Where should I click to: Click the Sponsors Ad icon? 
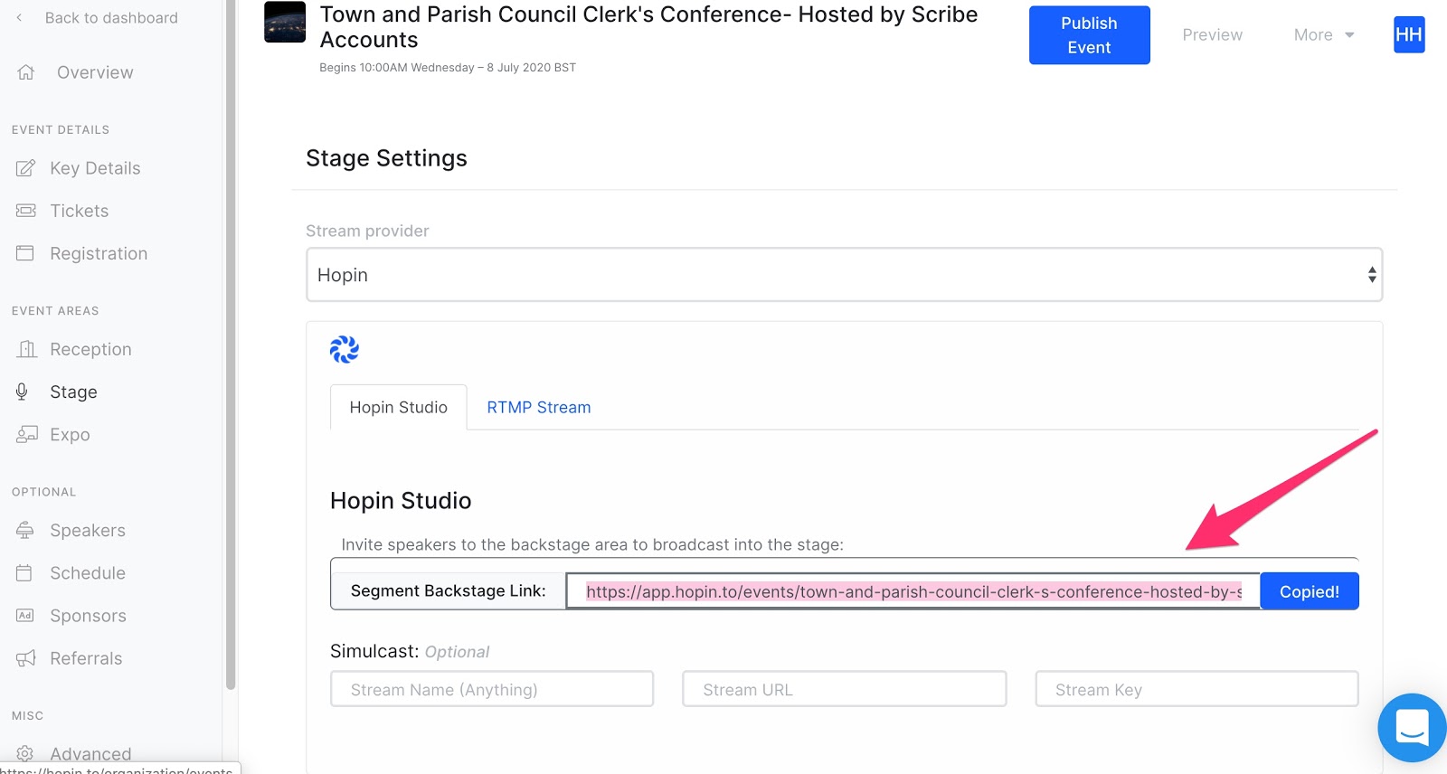coord(25,615)
